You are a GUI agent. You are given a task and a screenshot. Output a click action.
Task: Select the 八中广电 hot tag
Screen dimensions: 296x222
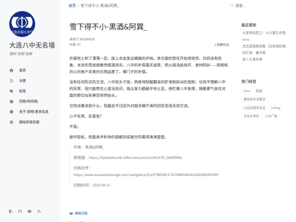tap(271, 116)
